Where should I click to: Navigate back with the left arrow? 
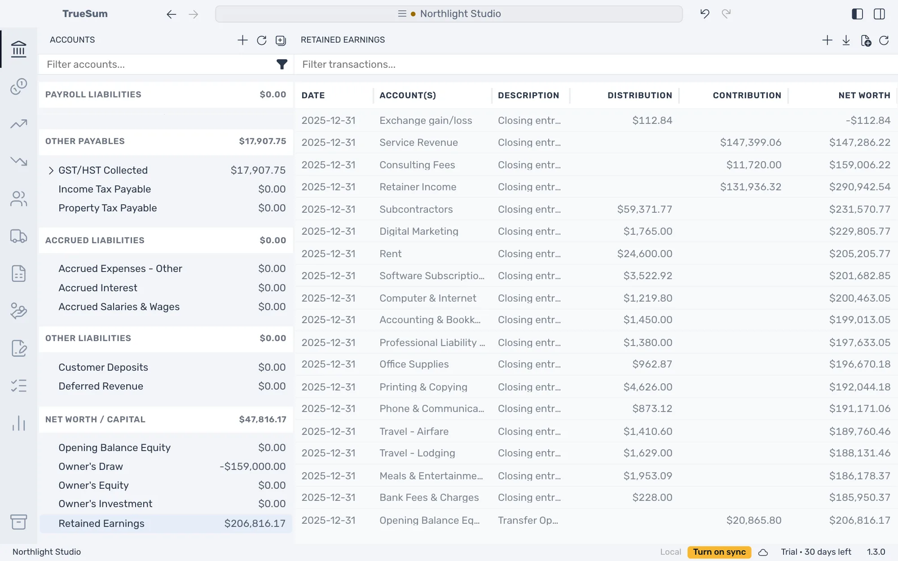[171, 14]
